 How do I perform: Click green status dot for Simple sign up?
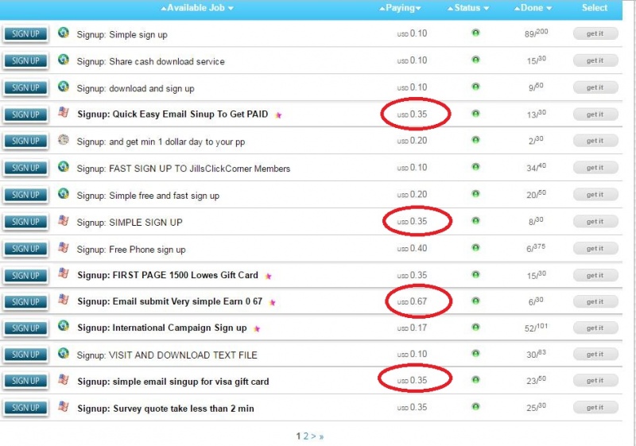[475, 33]
